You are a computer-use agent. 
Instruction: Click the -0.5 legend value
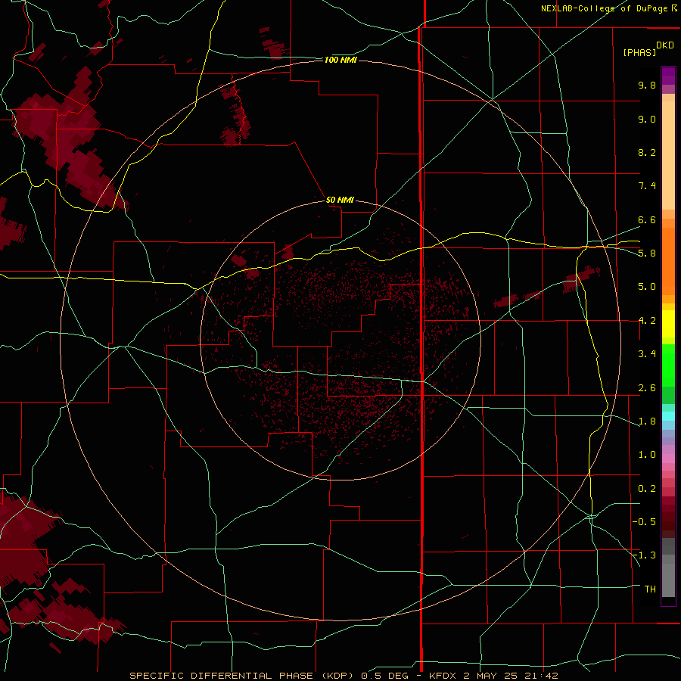(645, 522)
